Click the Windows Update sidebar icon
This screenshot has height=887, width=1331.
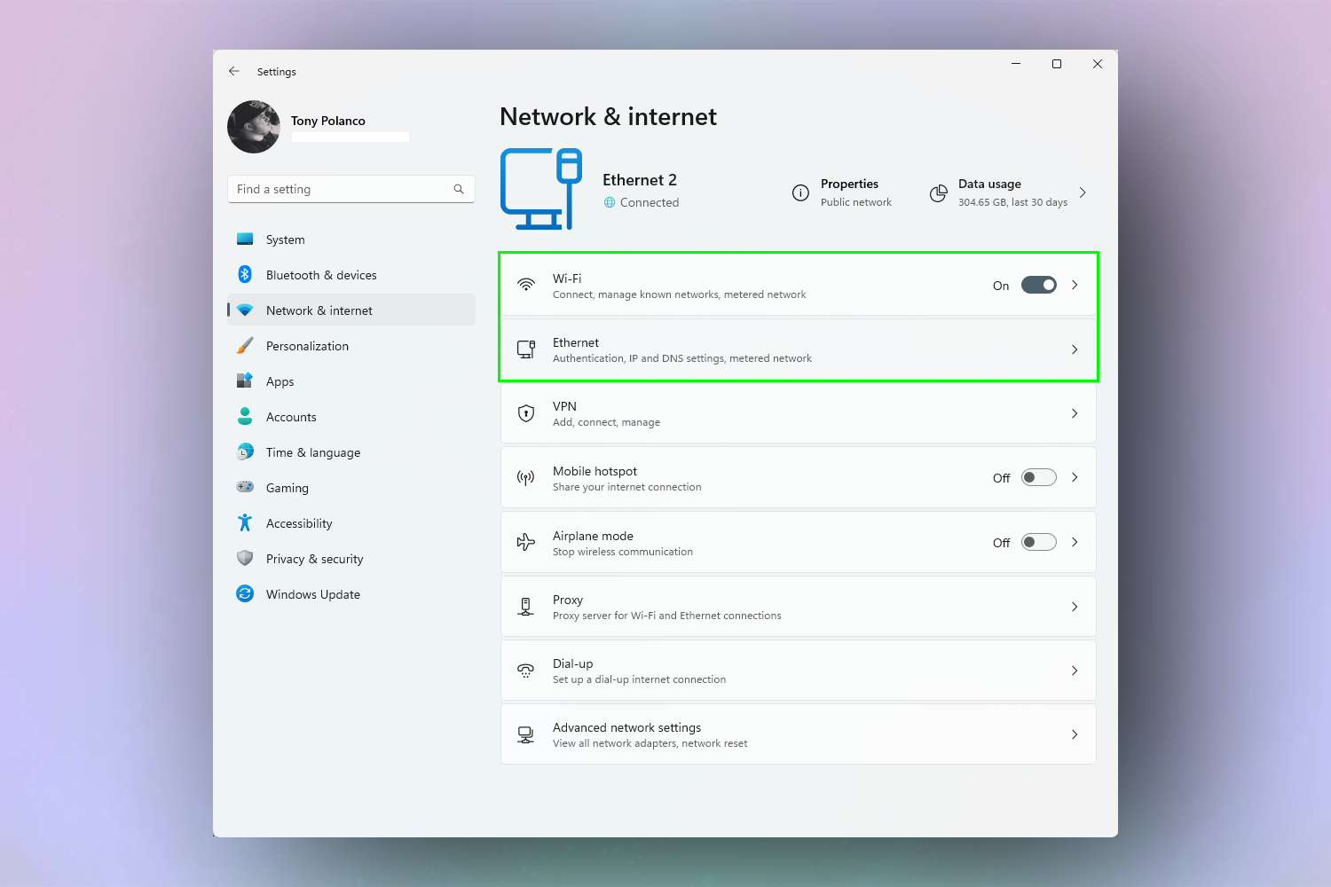click(x=245, y=594)
